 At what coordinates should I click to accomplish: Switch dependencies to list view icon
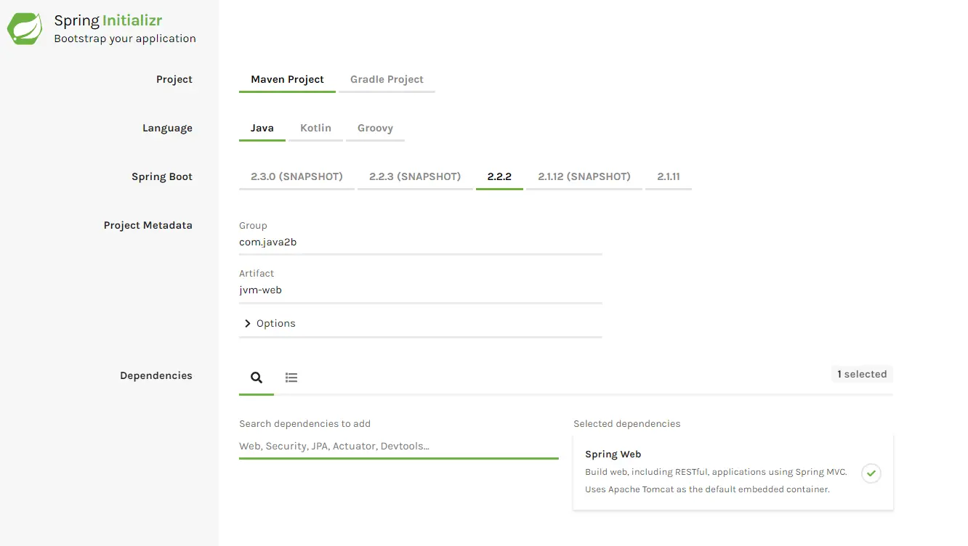291,378
